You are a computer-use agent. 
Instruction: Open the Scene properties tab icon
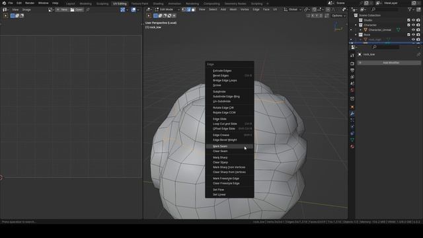(x=352, y=83)
